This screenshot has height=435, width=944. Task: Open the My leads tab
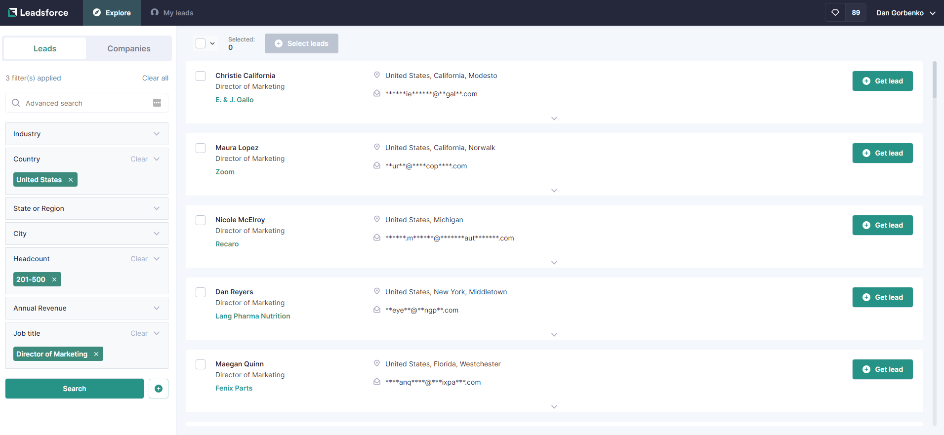(x=172, y=13)
